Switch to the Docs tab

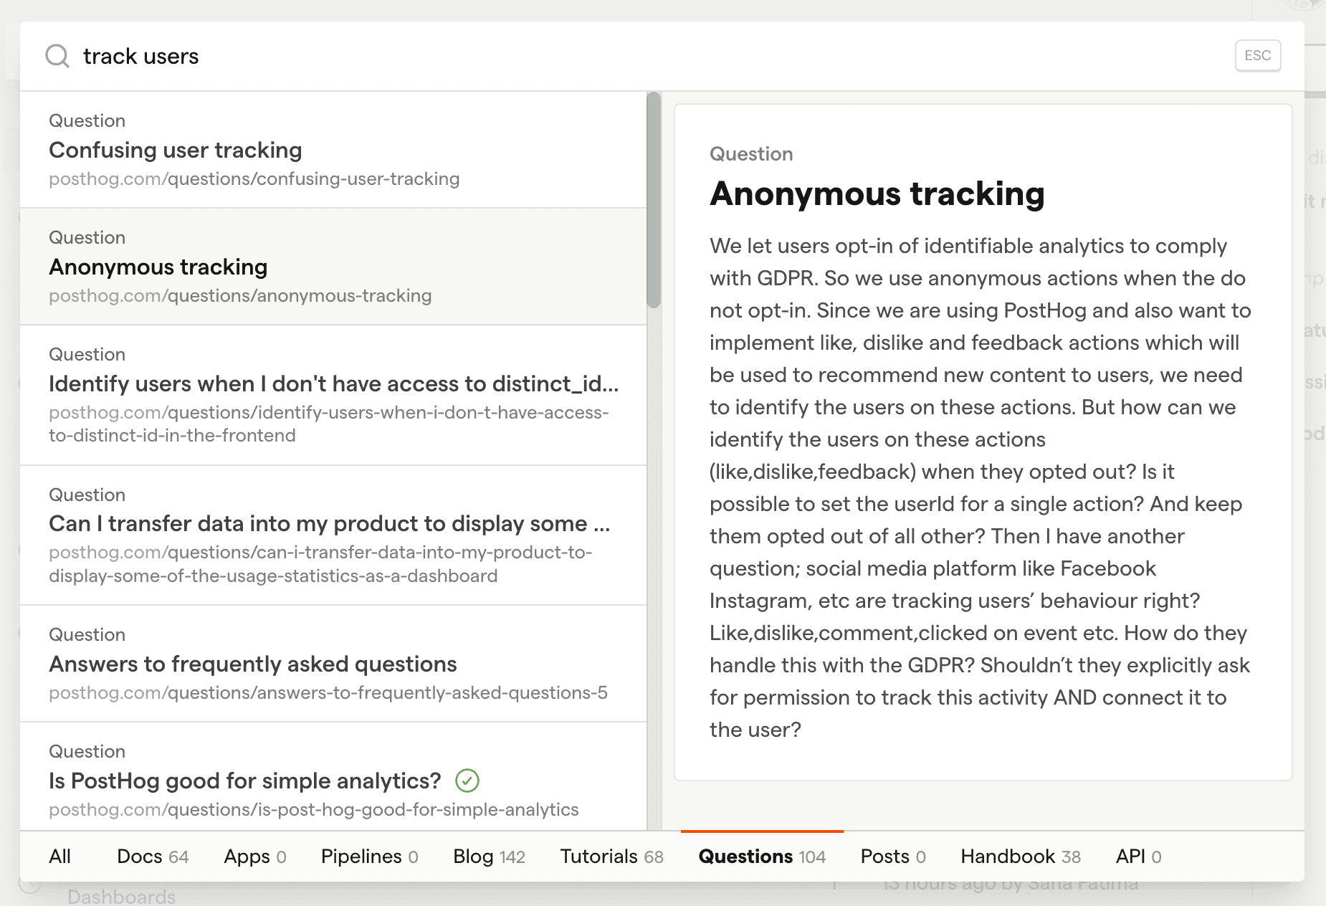coord(153,857)
